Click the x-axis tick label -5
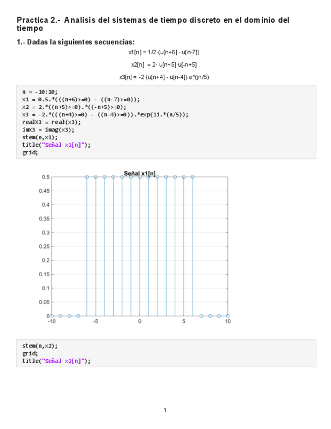The width and height of the screenshot is (331, 429). click(95, 321)
